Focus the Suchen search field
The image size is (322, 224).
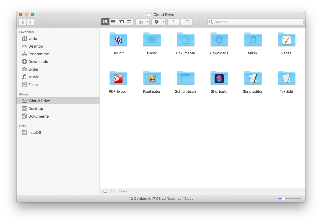pyautogui.click(x=255, y=22)
